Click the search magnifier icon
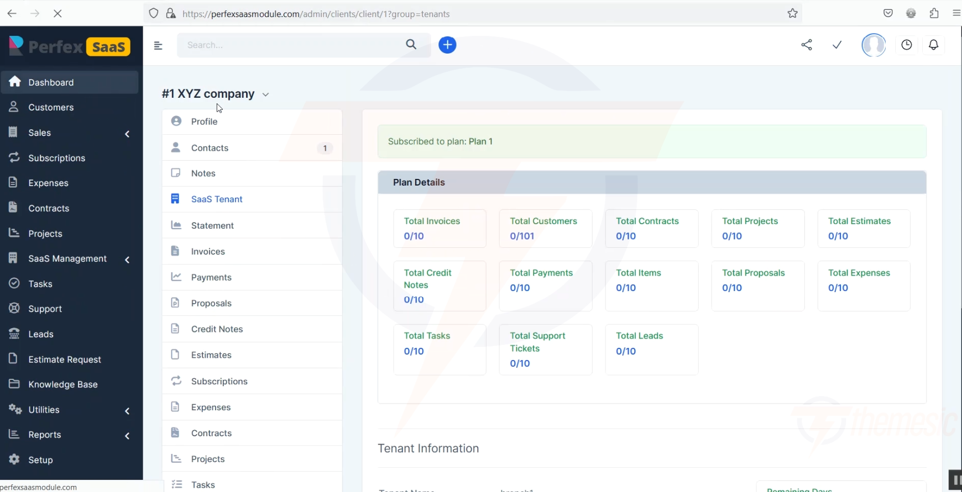 pos(411,45)
